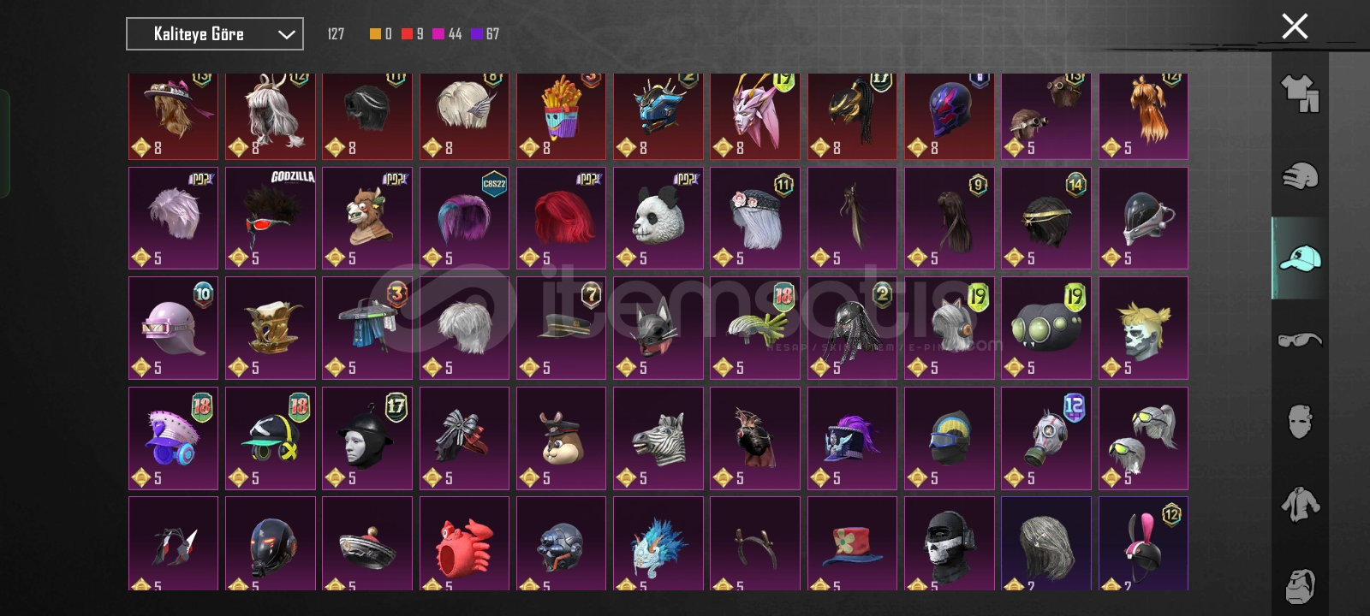
Task: Select the helmet category sidebar icon
Action: click(1300, 176)
